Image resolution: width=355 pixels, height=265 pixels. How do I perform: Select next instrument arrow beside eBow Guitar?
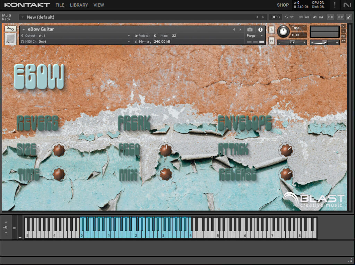coord(240,30)
